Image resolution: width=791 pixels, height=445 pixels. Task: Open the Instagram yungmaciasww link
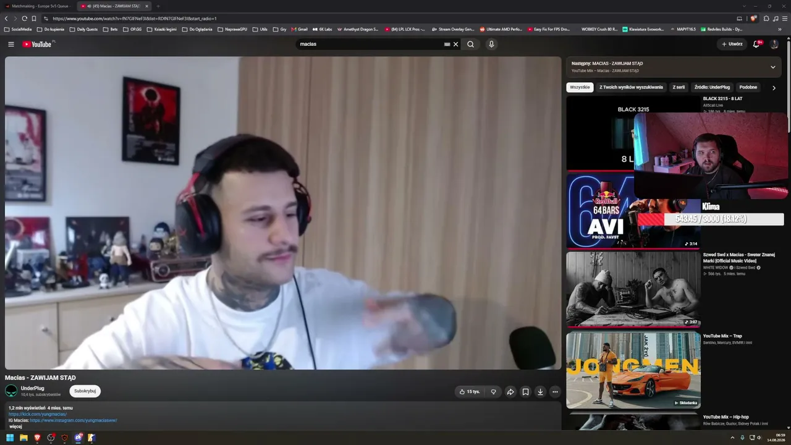74,420
